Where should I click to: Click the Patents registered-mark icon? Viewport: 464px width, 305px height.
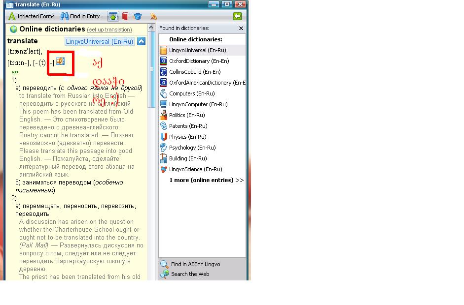(x=163, y=126)
